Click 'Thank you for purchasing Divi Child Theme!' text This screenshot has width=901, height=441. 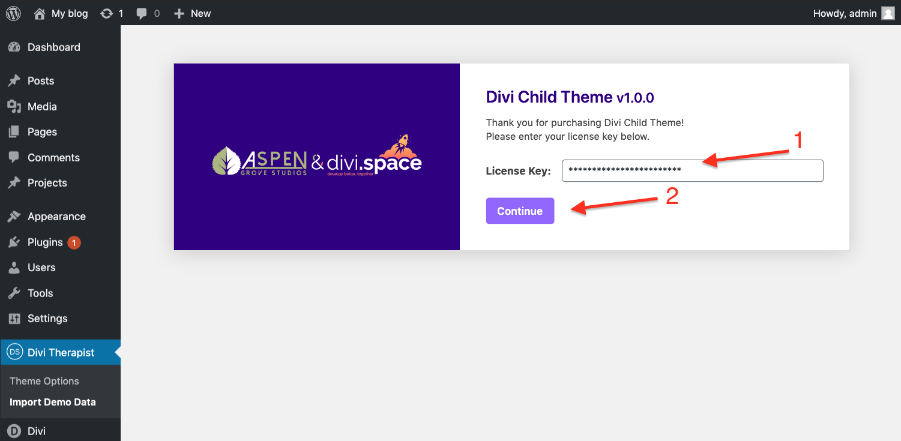[x=585, y=122]
